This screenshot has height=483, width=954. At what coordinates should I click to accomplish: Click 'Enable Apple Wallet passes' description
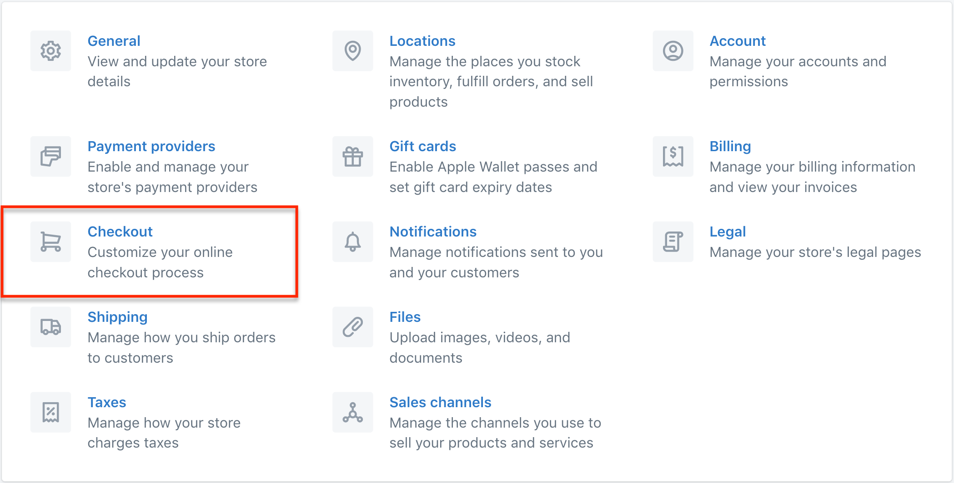[x=493, y=177]
